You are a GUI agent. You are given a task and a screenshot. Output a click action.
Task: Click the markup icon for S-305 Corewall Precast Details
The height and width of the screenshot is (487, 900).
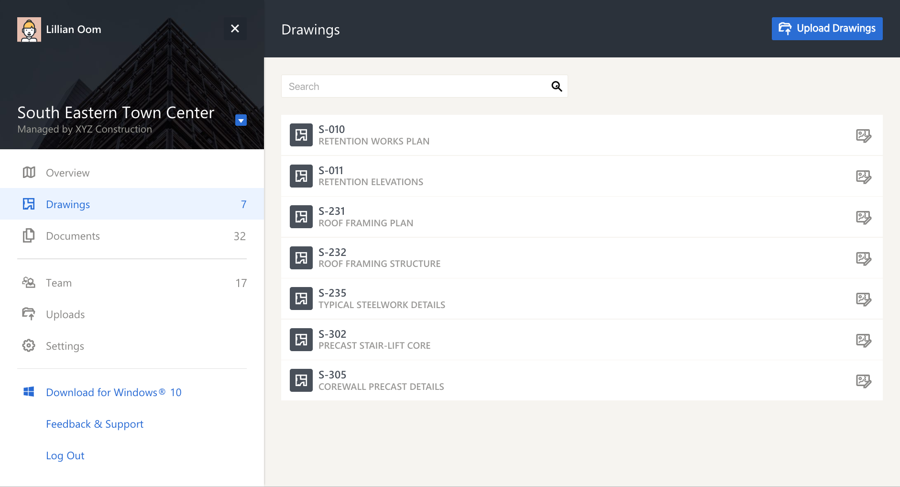pyautogui.click(x=863, y=380)
